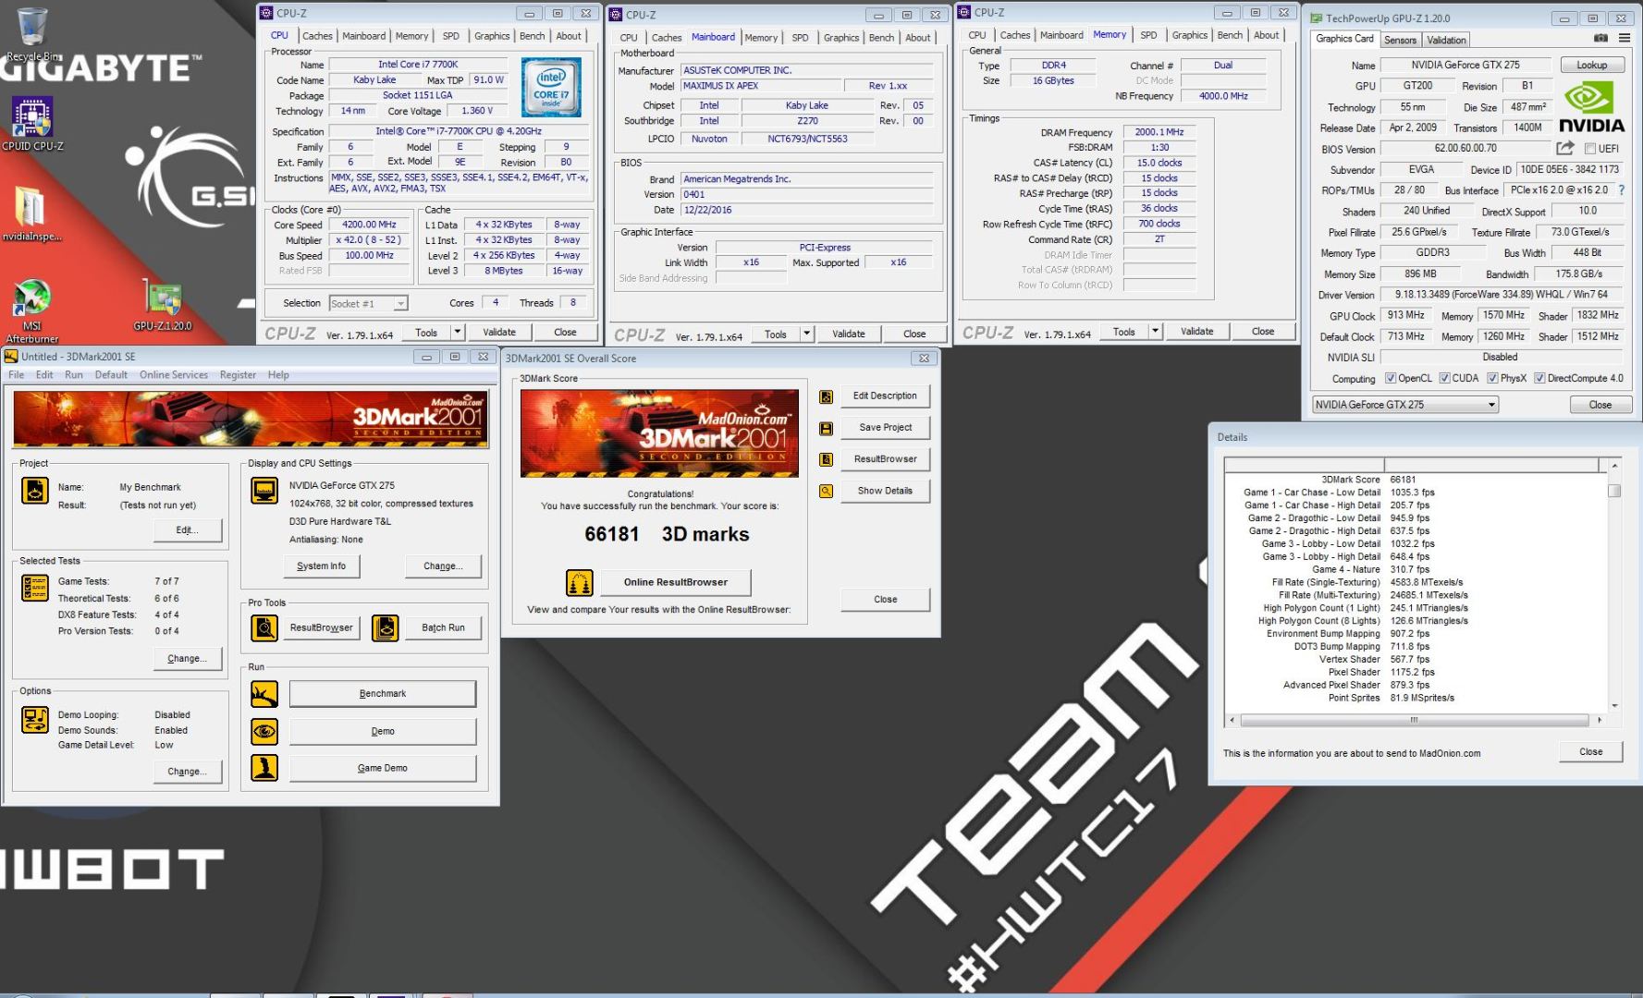1643x998 pixels.
Task: Click the Options settings icon in 3DMark
Action: [35, 720]
